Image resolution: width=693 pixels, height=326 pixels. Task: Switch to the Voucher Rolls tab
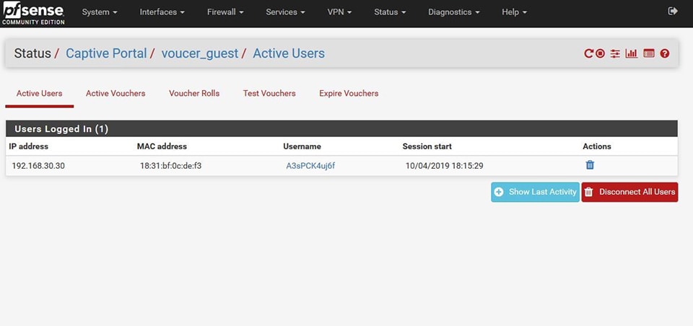point(194,93)
